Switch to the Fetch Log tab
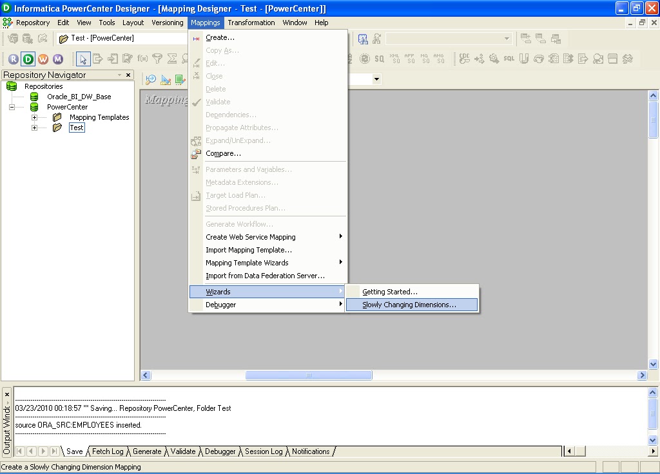The width and height of the screenshot is (660, 474). (108, 451)
